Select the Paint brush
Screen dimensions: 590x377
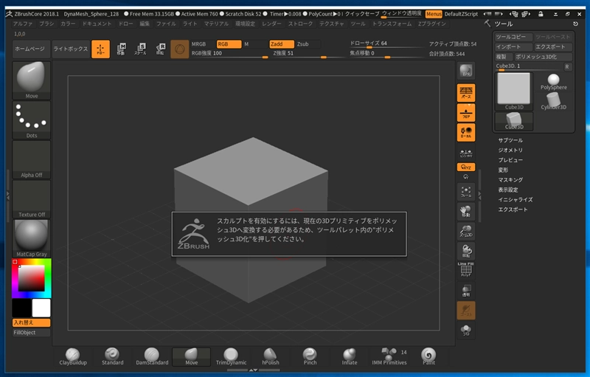coord(428,356)
